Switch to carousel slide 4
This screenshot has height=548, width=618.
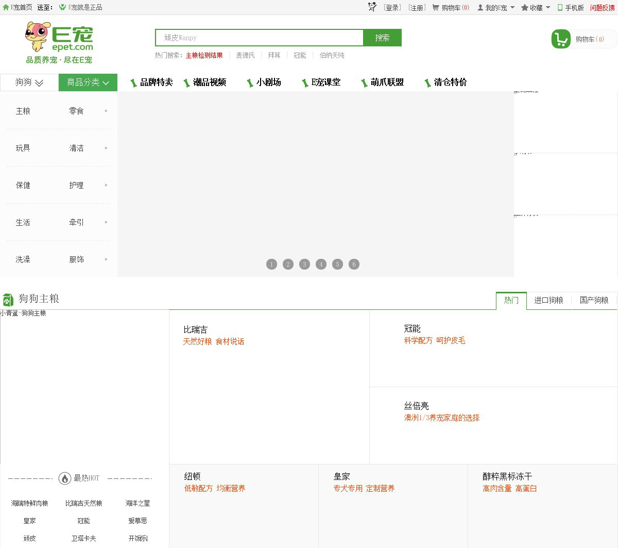click(x=321, y=264)
